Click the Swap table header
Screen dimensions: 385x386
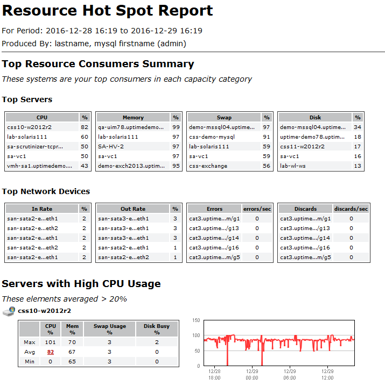pos(224,117)
